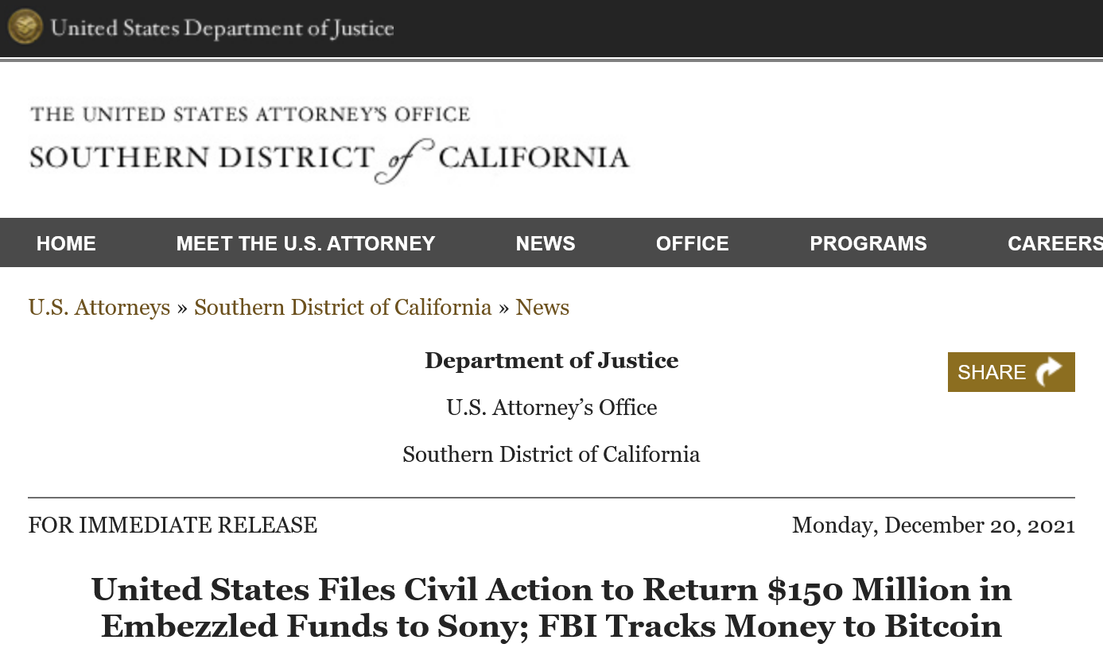Screen dimensions: 1103x671
Task: Click the bold Department of Justice heading
Action: coord(551,360)
